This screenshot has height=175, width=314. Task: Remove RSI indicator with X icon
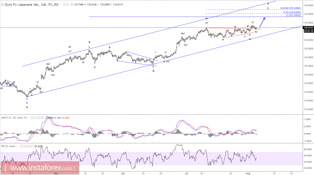point(31,146)
